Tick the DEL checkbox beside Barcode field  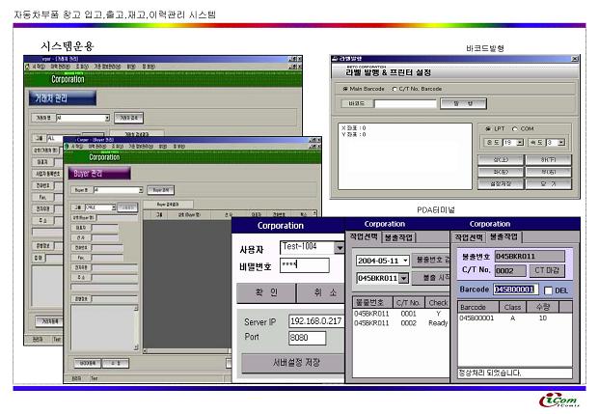pyautogui.click(x=548, y=290)
